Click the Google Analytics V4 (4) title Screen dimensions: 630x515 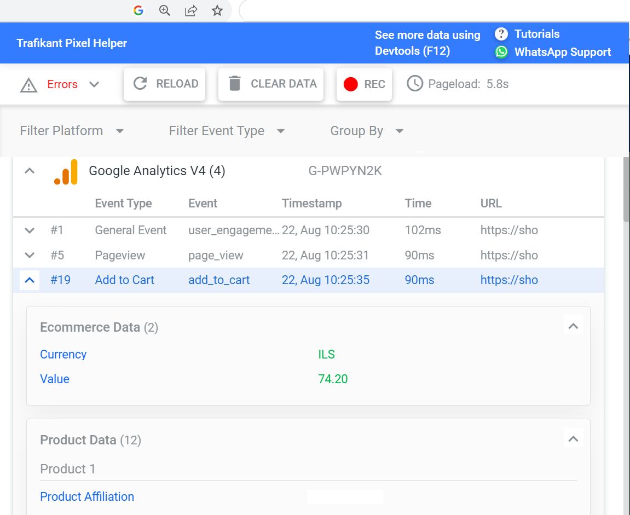[157, 171]
